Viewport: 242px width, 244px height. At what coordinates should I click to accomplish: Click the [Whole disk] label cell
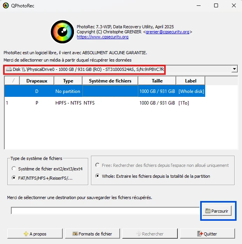(191, 91)
